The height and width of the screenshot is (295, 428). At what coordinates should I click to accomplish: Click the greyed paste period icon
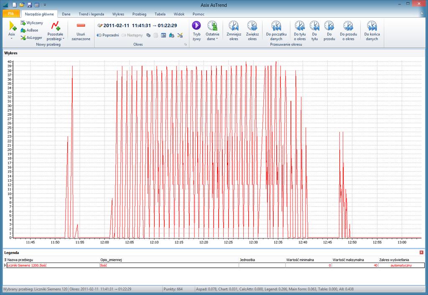coord(156,35)
